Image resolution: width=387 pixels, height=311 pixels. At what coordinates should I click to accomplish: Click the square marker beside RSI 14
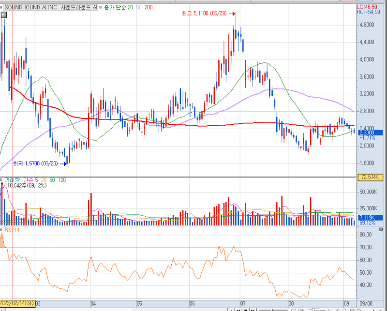click(2, 229)
